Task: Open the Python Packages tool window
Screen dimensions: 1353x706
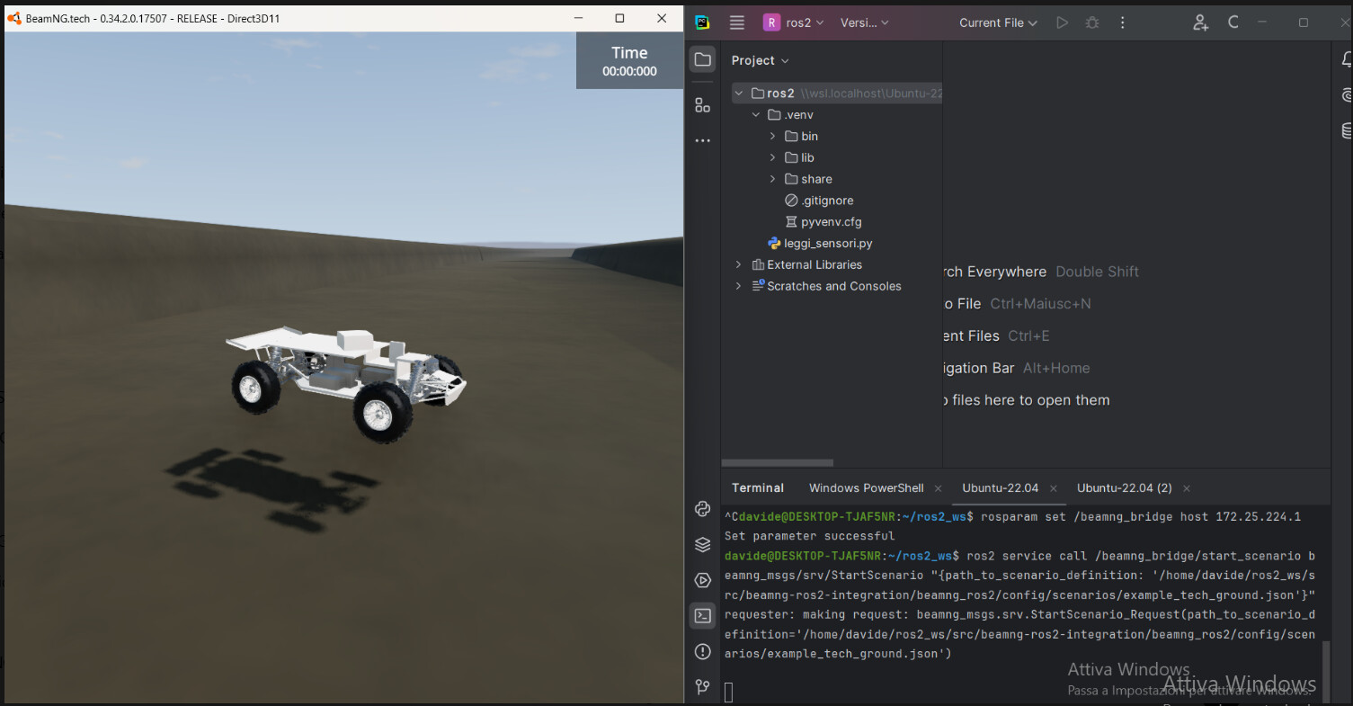Action: coord(703,509)
